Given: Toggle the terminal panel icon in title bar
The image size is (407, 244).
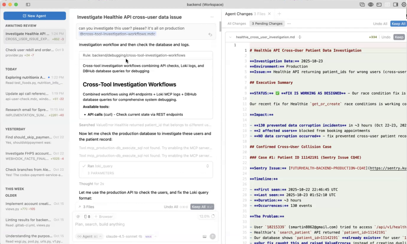Looking at the screenshot, I should [x=379, y=4].
